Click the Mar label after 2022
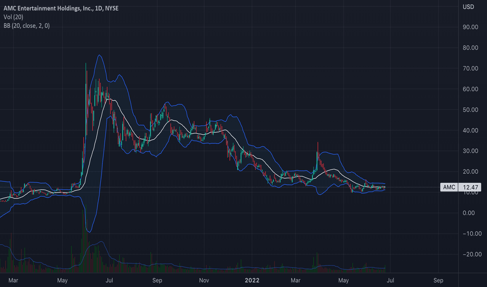 point(295,281)
